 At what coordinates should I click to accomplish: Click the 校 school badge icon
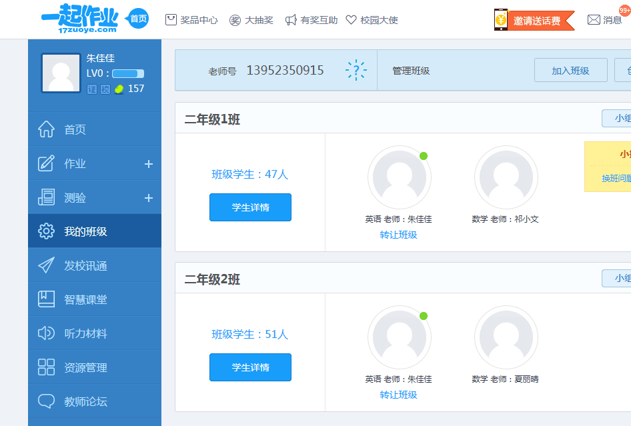pyautogui.click(x=105, y=89)
